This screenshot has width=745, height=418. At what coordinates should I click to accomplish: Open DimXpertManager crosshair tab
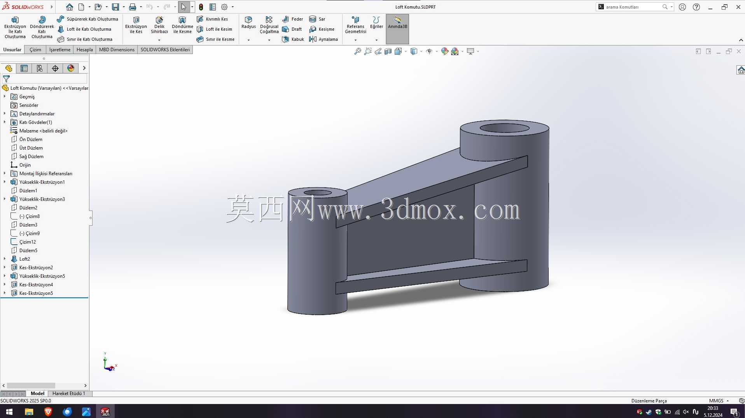coord(55,68)
